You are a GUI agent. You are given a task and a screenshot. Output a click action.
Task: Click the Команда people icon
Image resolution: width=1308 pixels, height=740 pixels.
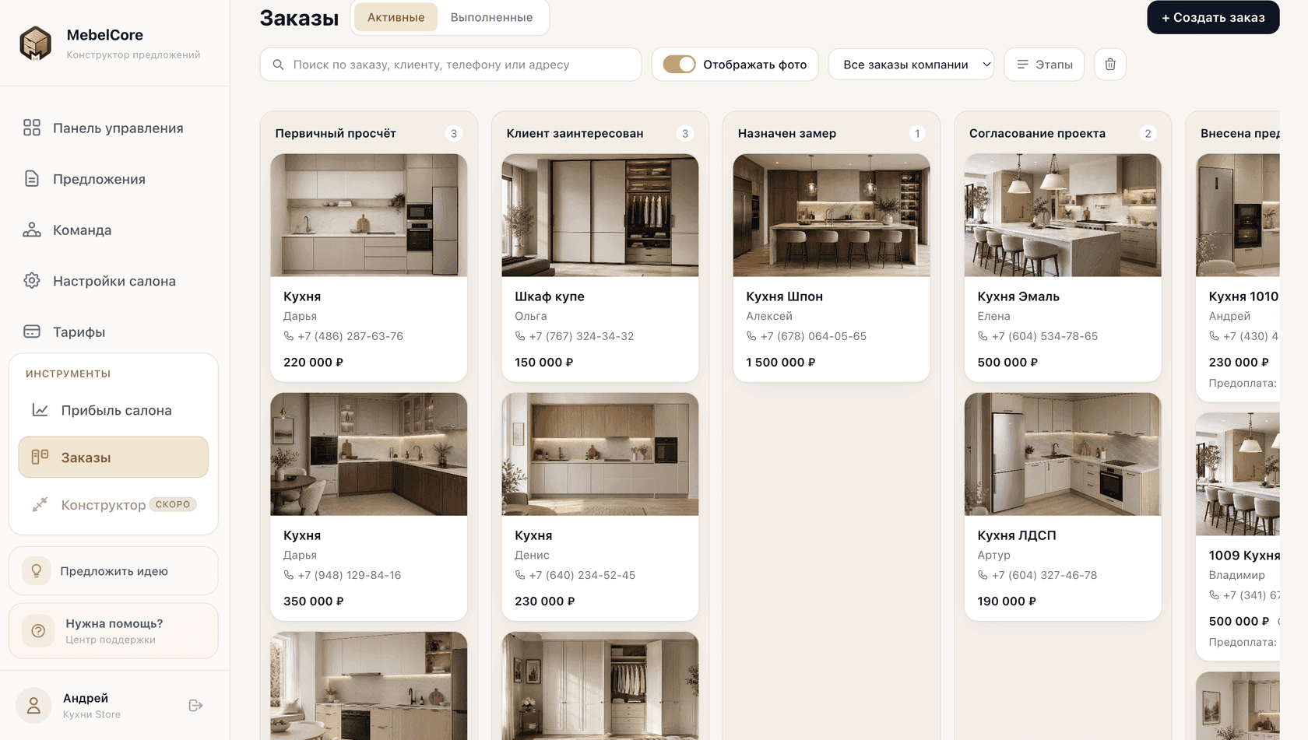32,230
